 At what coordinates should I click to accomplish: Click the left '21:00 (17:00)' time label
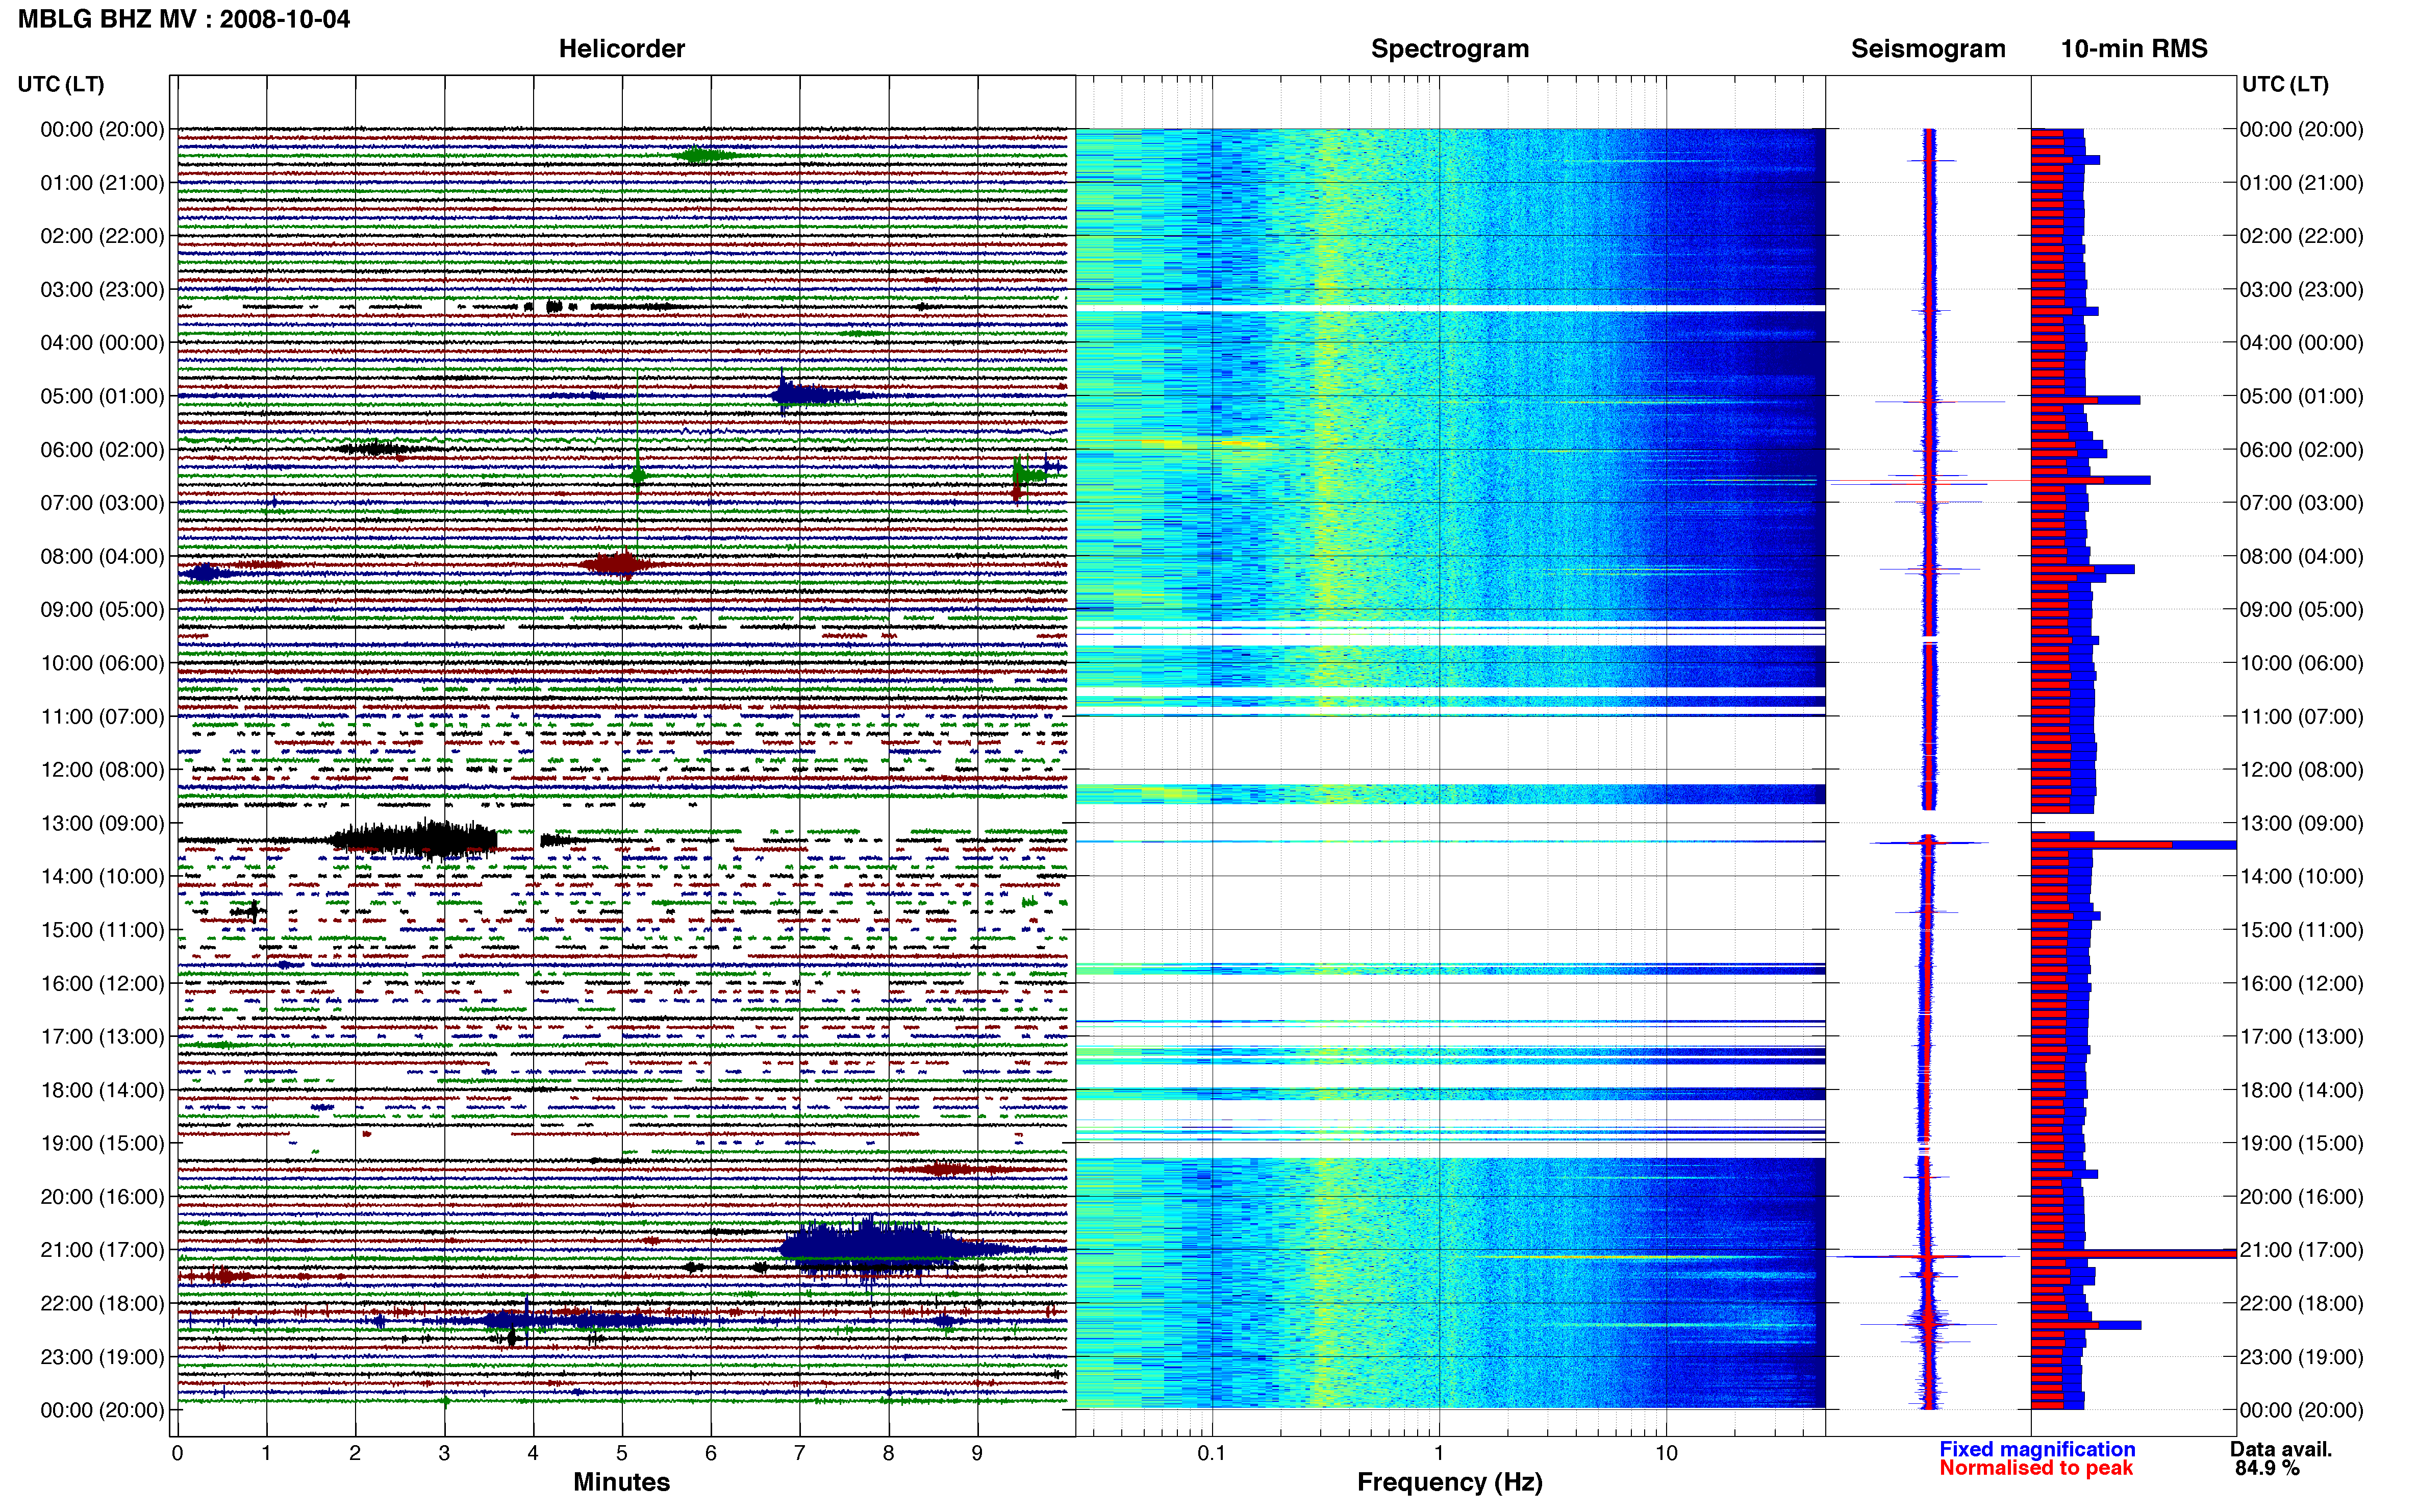(102, 1250)
